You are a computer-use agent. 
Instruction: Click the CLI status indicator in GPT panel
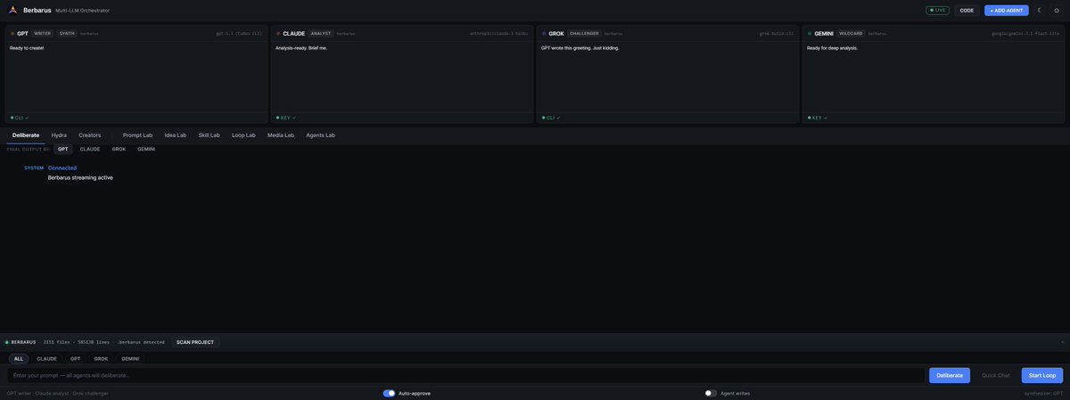click(20, 118)
